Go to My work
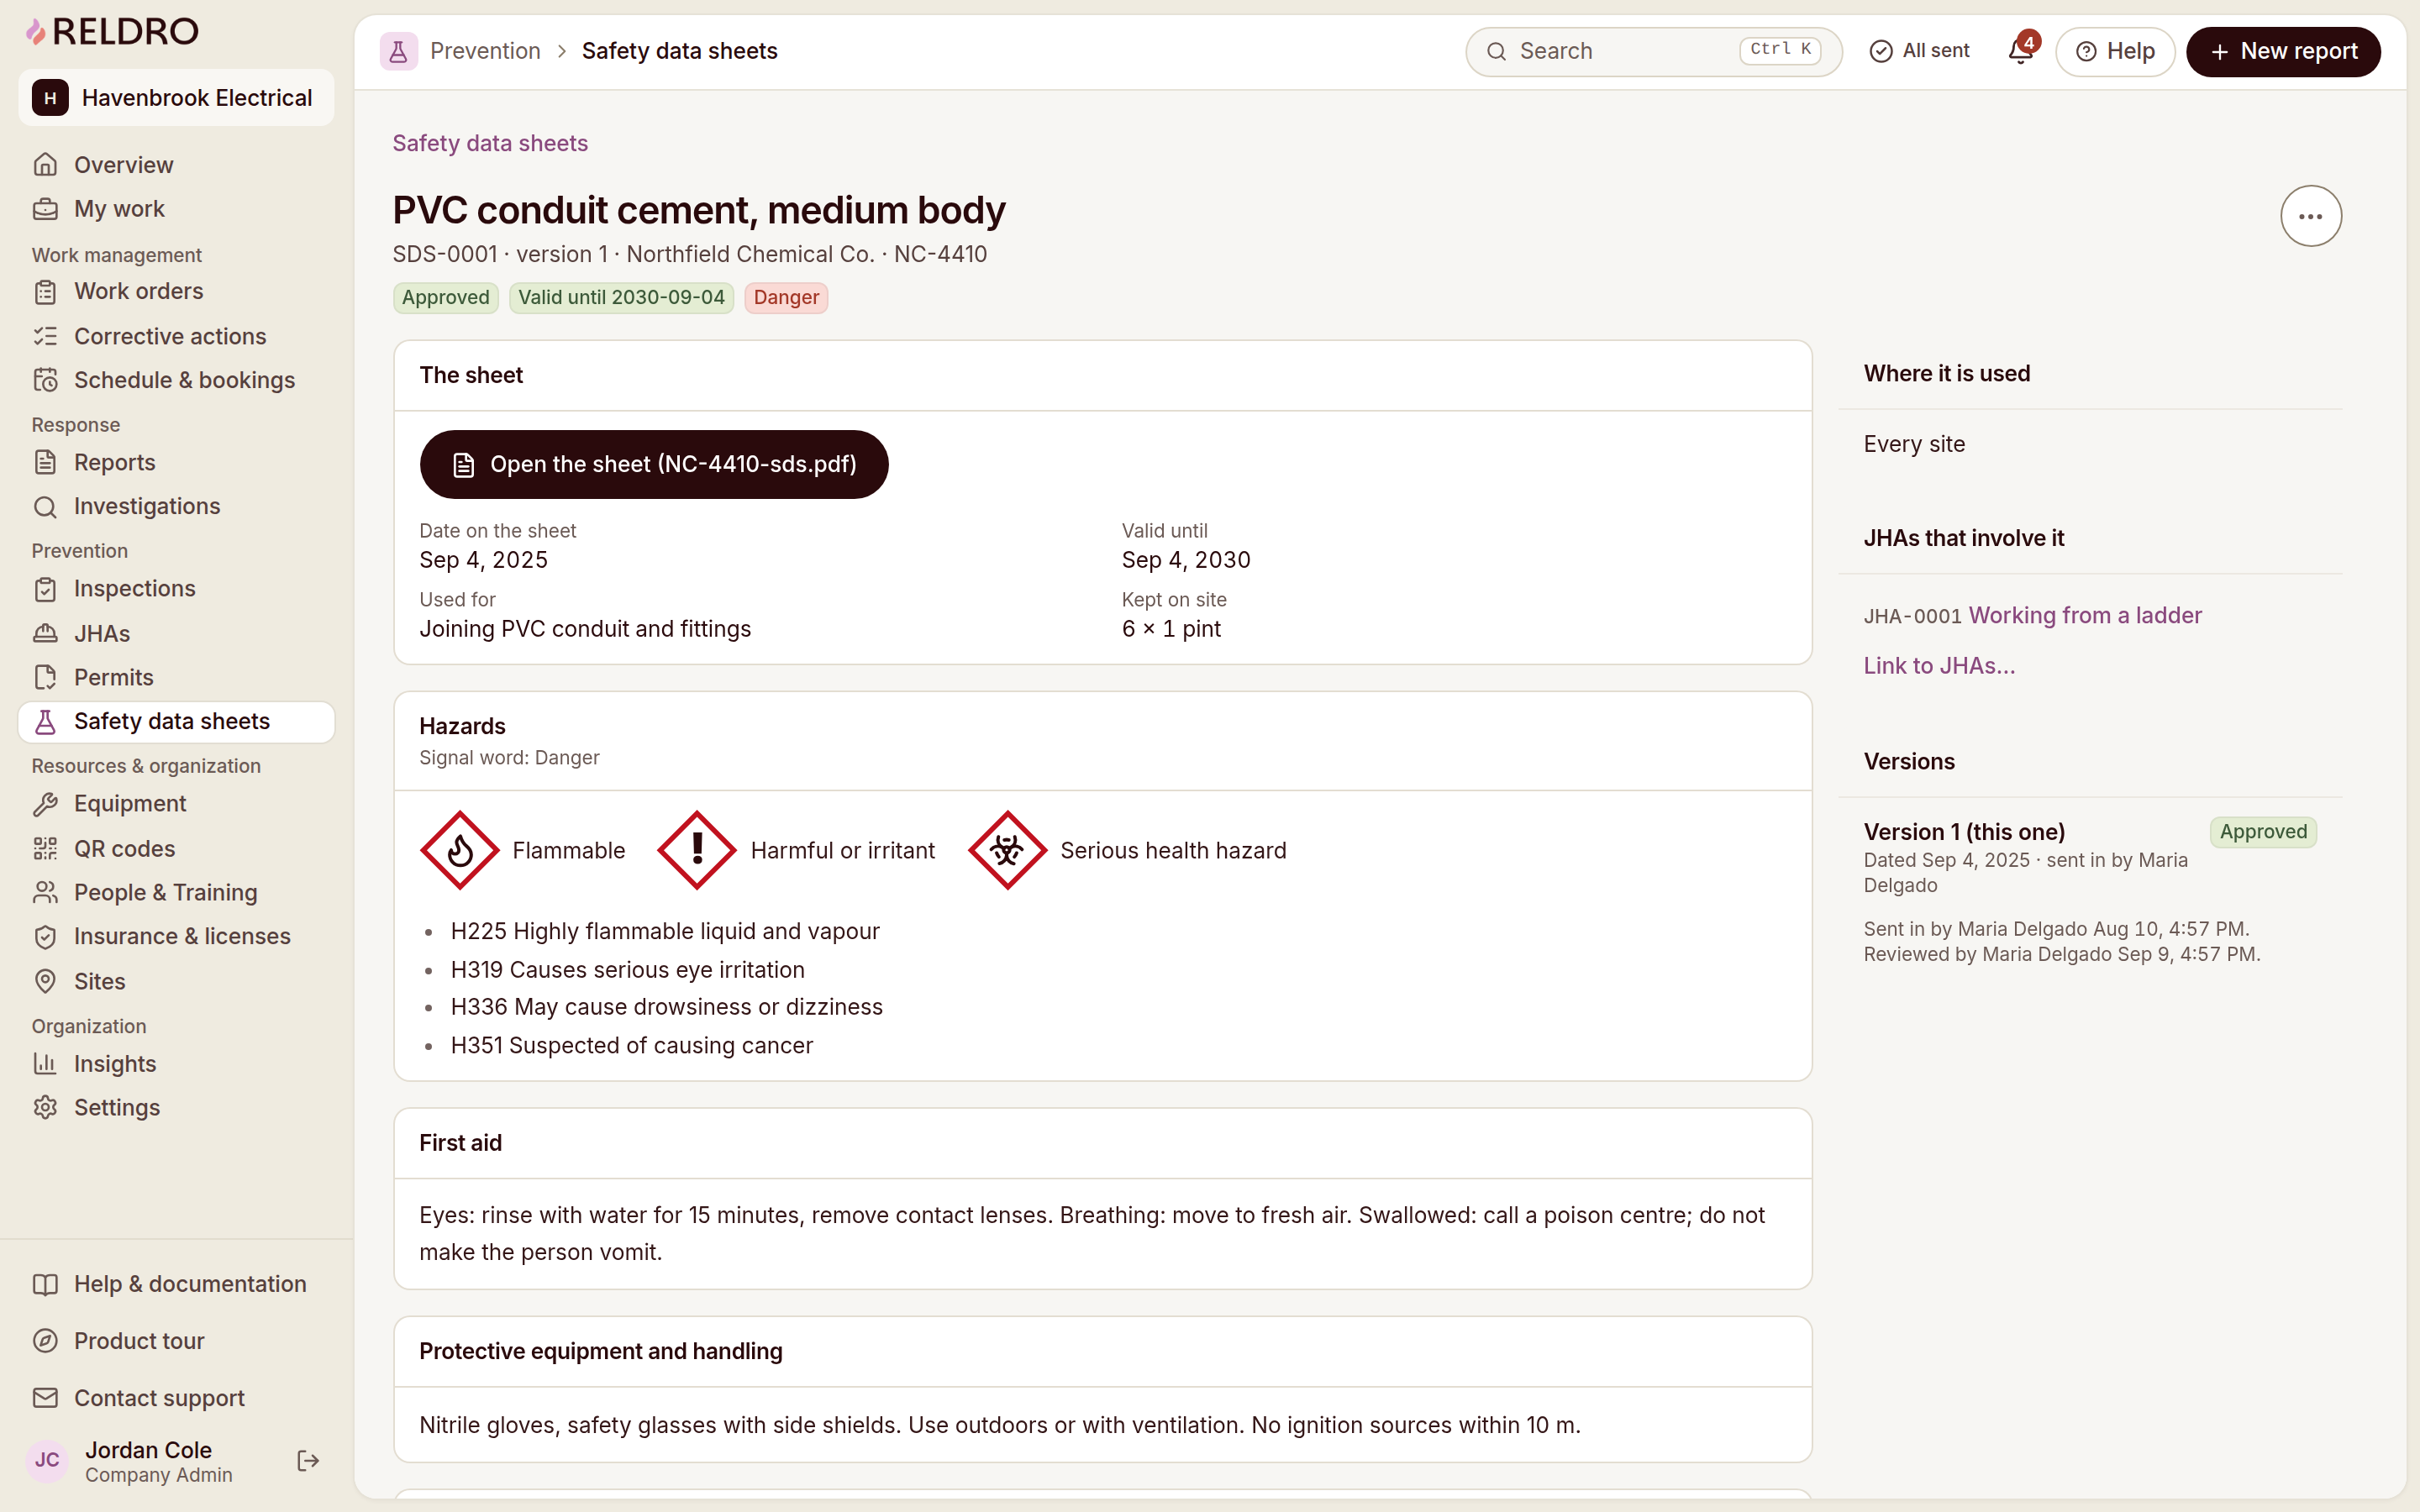This screenshot has height=1512, width=2420. pos(176,209)
